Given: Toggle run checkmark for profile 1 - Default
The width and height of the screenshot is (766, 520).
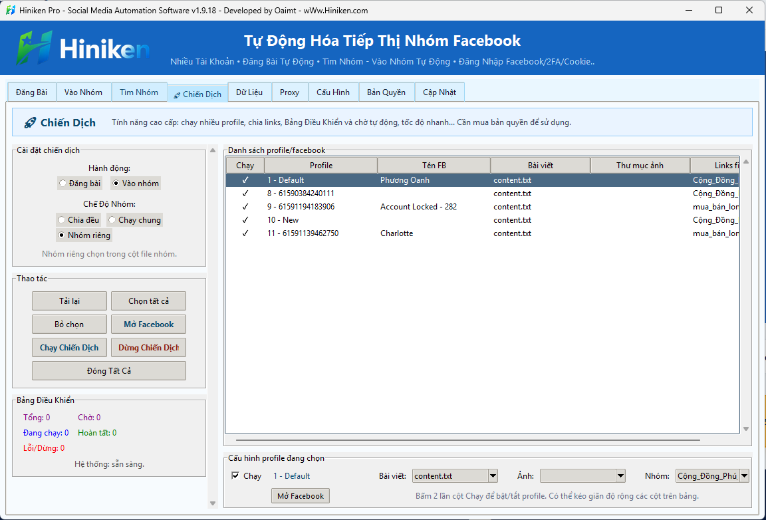Looking at the screenshot, I should coord(245,180).
